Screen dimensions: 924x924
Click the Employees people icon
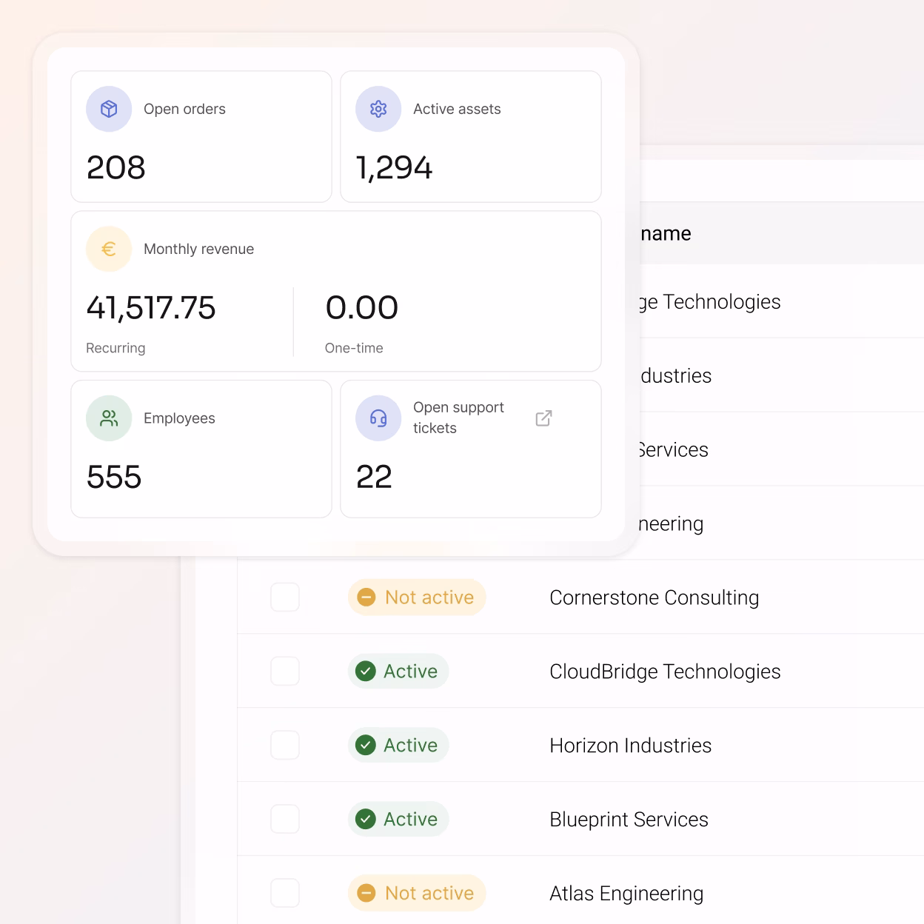tap(109, 418)
